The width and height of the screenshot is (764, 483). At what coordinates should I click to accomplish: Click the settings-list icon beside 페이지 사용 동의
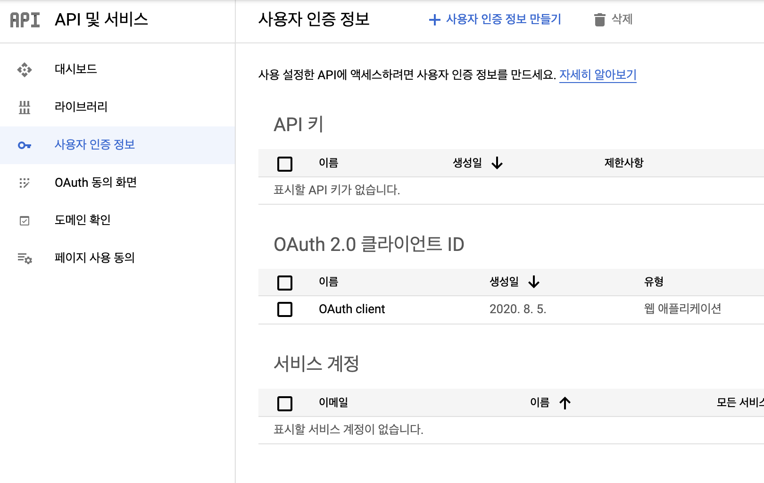(25, 258)
